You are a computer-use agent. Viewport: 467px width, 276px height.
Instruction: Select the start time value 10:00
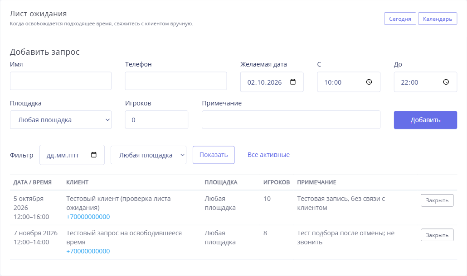click(333, 82)
